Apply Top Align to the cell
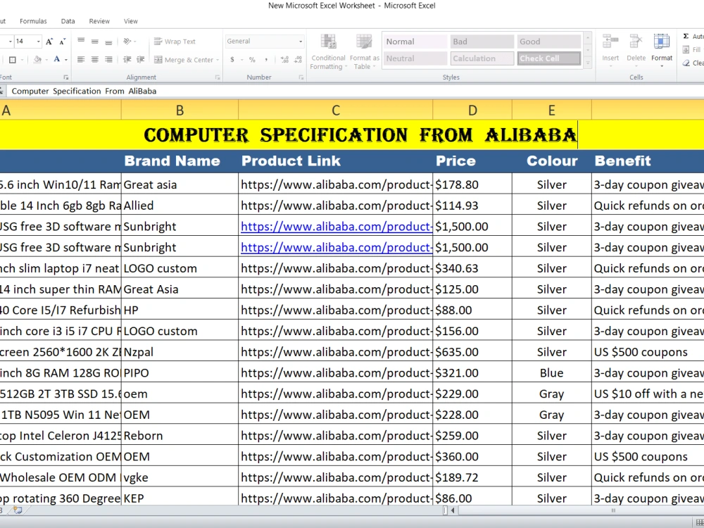The width and height of the screenshot is (704, 528). (81, 42)
